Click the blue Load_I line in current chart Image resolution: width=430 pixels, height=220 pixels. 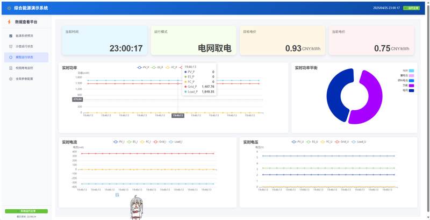[x=147, y=184]
